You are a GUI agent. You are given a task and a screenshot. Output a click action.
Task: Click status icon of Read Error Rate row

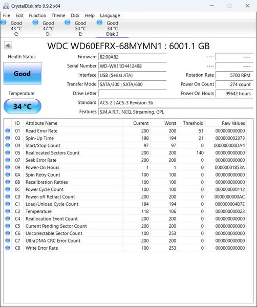coord(8,130)
